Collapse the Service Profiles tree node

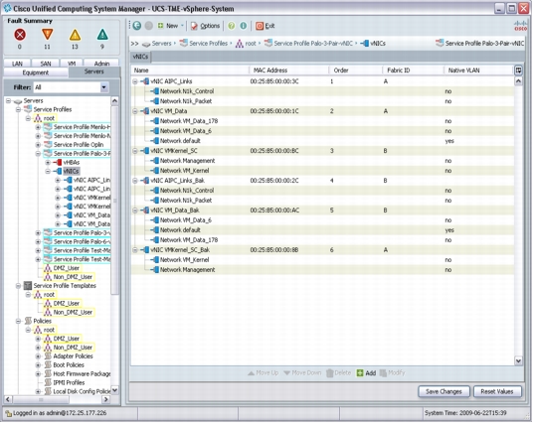click(18, 109)
